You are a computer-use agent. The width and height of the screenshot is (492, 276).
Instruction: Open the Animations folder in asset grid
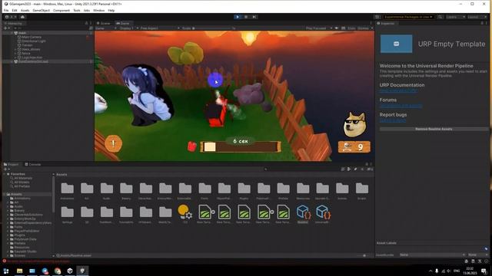coord(67,189)
